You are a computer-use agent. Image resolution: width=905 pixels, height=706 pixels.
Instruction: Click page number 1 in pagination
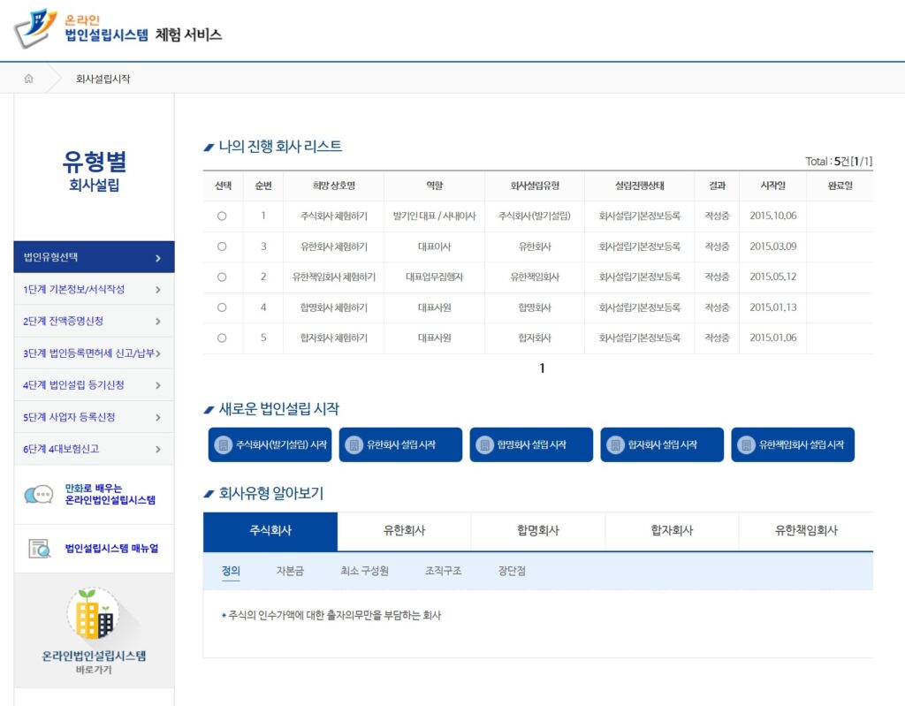[542, 368]
